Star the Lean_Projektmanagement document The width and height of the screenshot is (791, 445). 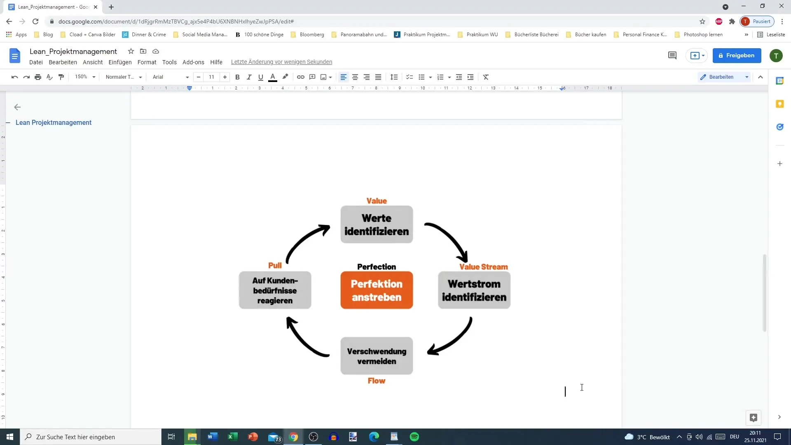131,51
